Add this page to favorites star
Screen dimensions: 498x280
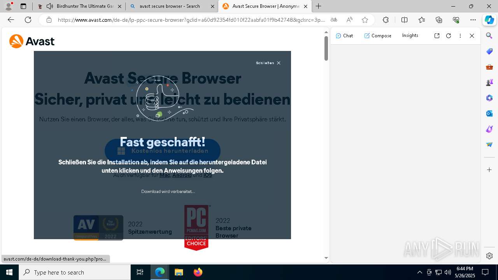(365, 20)
